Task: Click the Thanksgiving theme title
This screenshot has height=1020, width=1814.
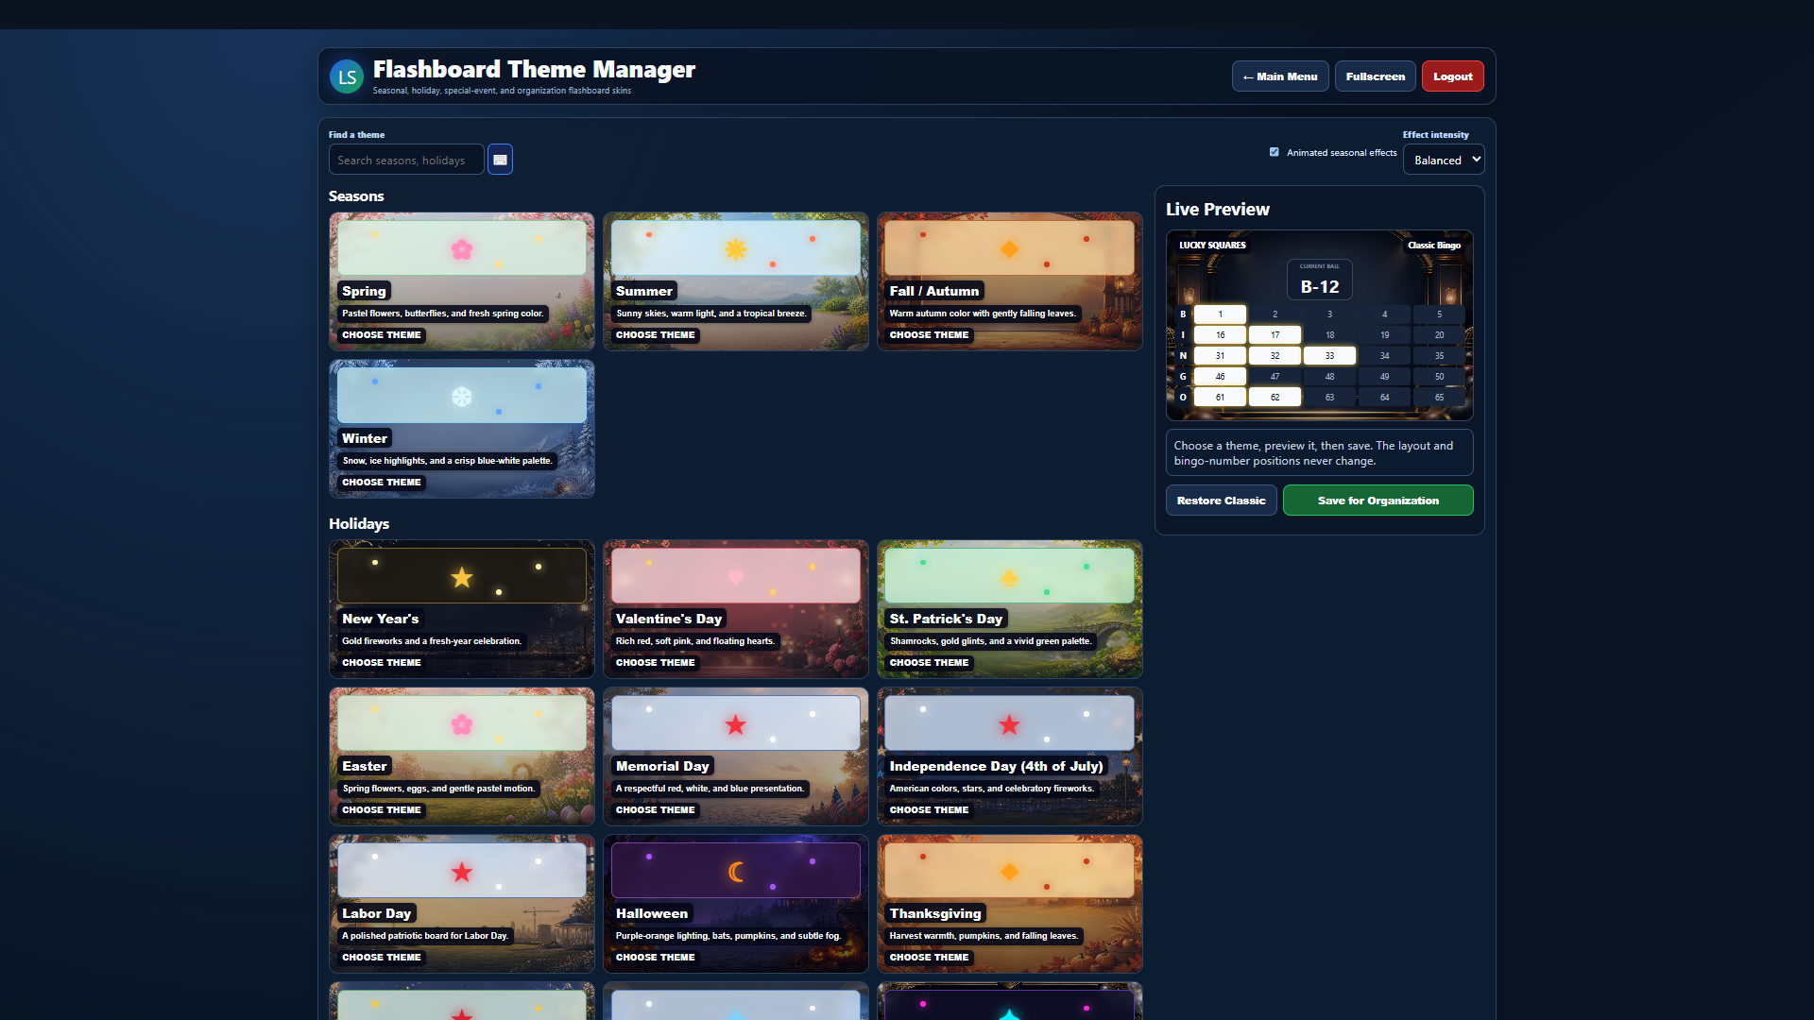Action: tap(935, 913)
